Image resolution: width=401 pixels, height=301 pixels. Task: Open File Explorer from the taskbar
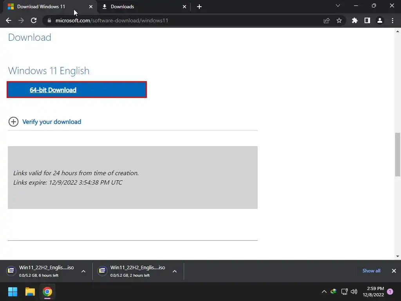pos(30,292)
